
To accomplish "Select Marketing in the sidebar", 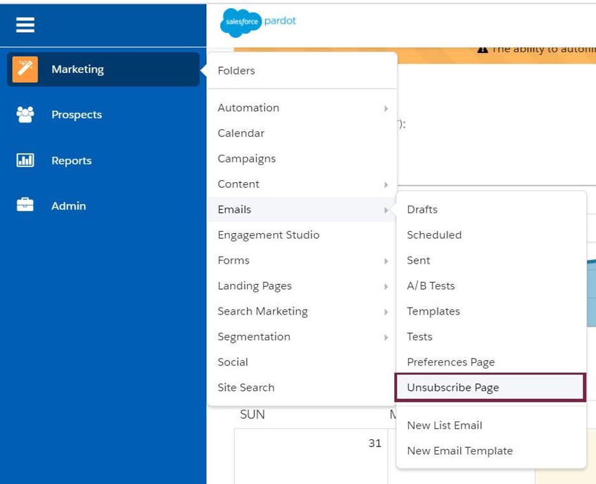I will (x=103, y=69).
